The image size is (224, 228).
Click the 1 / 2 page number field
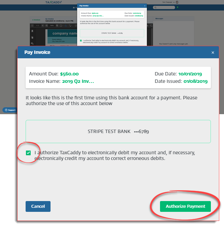coord(37,26)
